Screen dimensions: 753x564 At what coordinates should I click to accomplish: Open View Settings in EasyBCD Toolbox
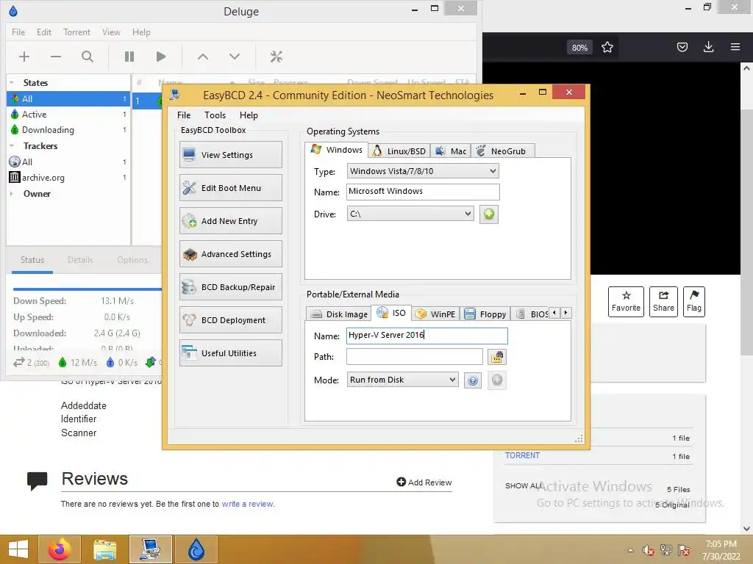click(x=231, y=155)
